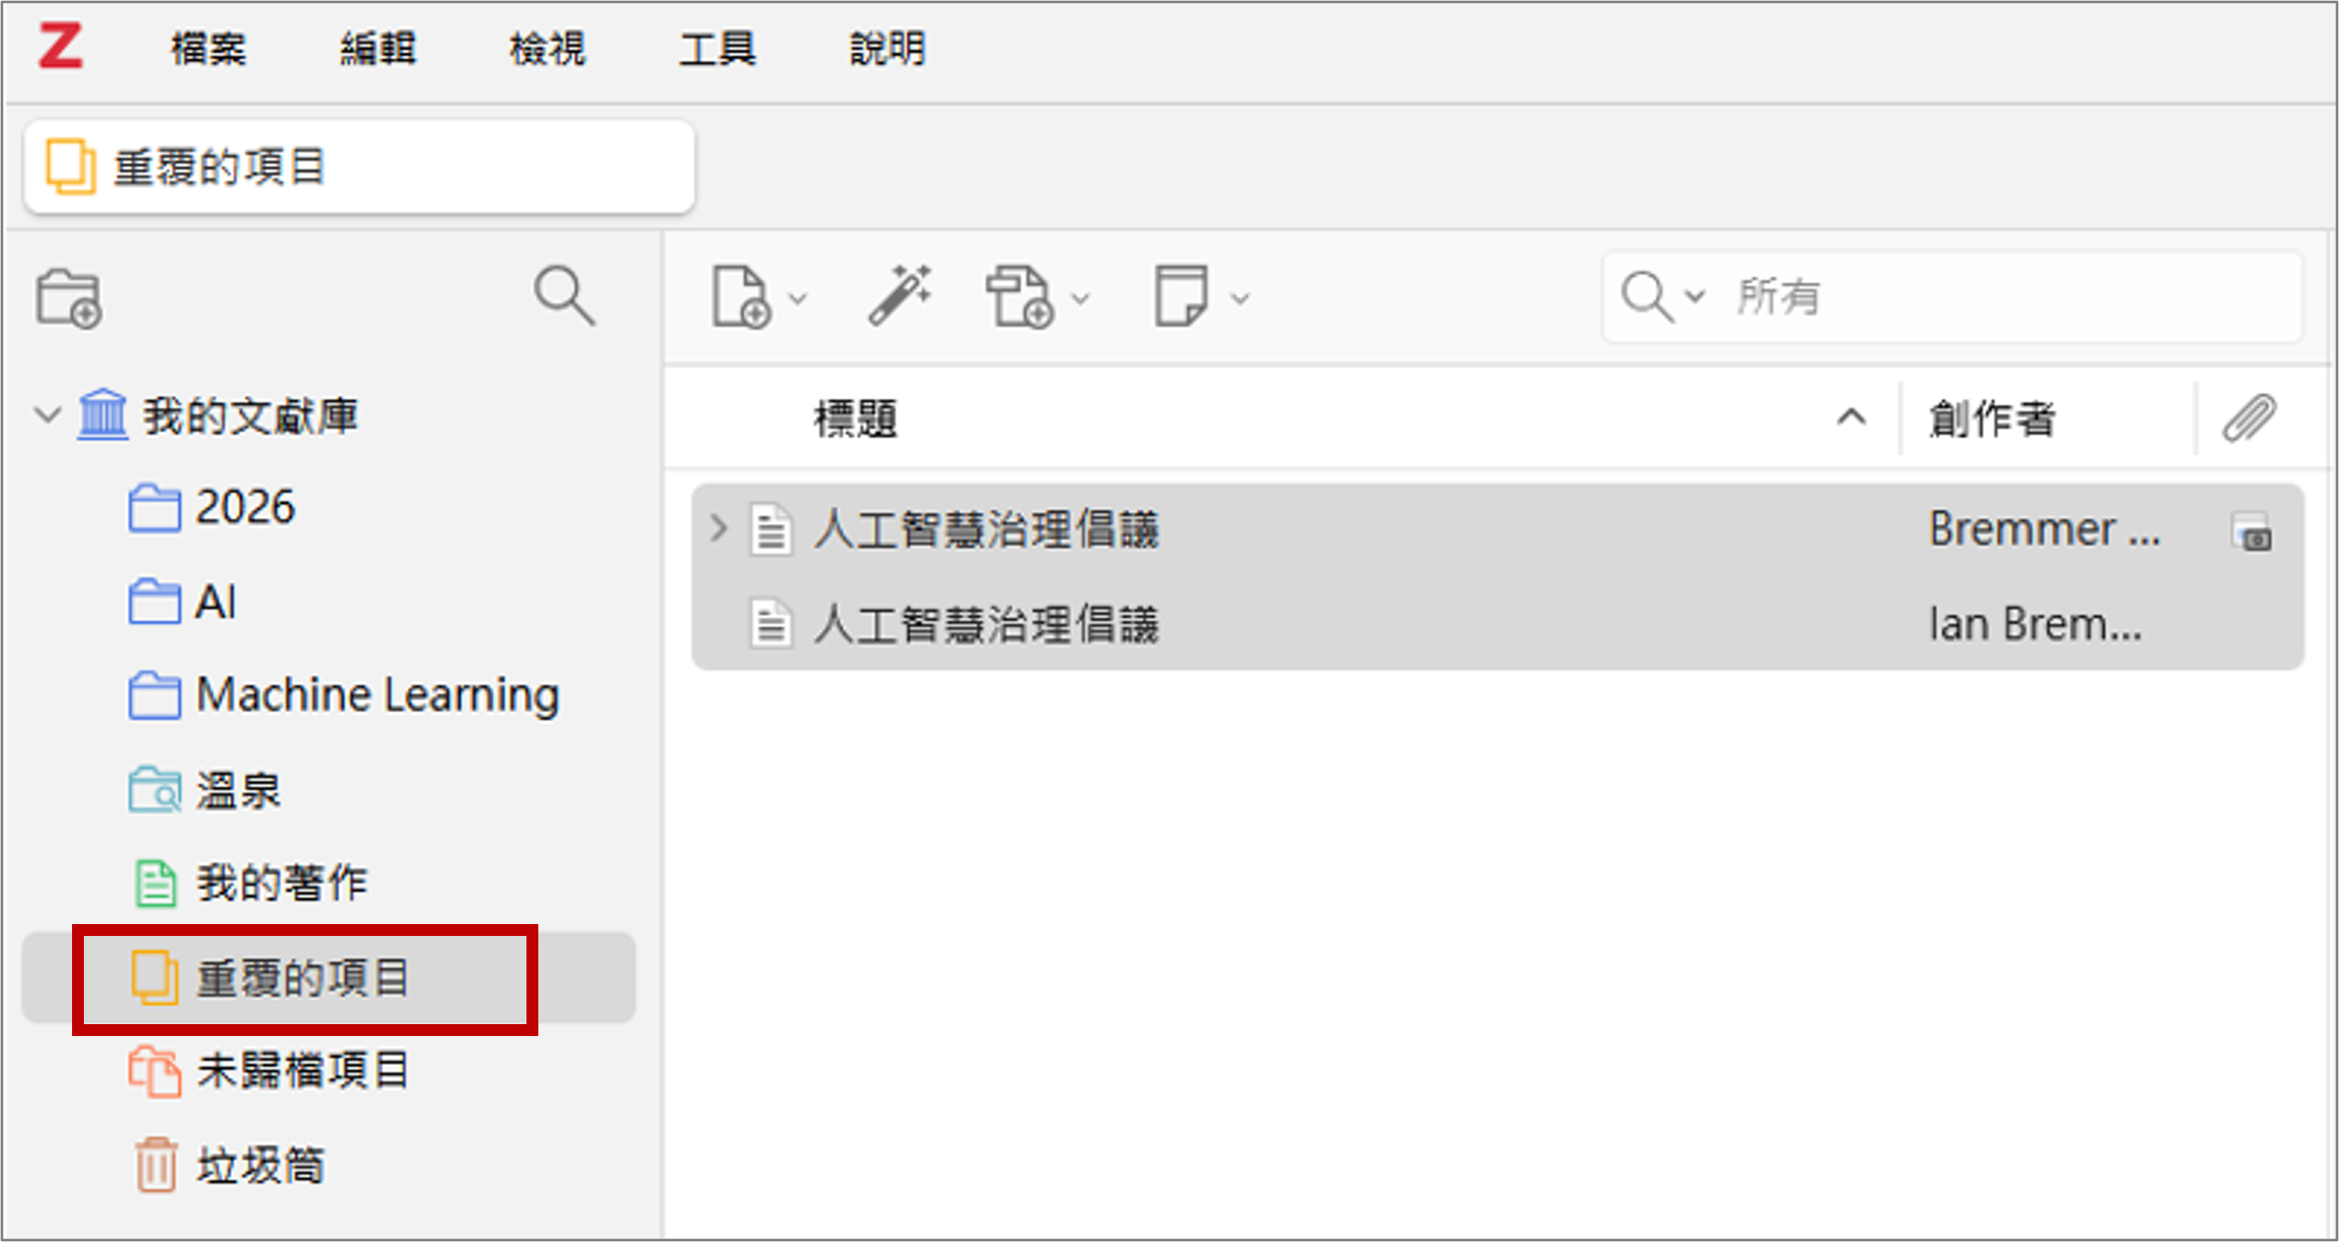Click the new note icon

click(1180, 295)
